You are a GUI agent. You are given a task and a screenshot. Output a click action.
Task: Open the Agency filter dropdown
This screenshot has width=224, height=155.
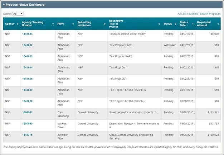[x=18, y=14]
